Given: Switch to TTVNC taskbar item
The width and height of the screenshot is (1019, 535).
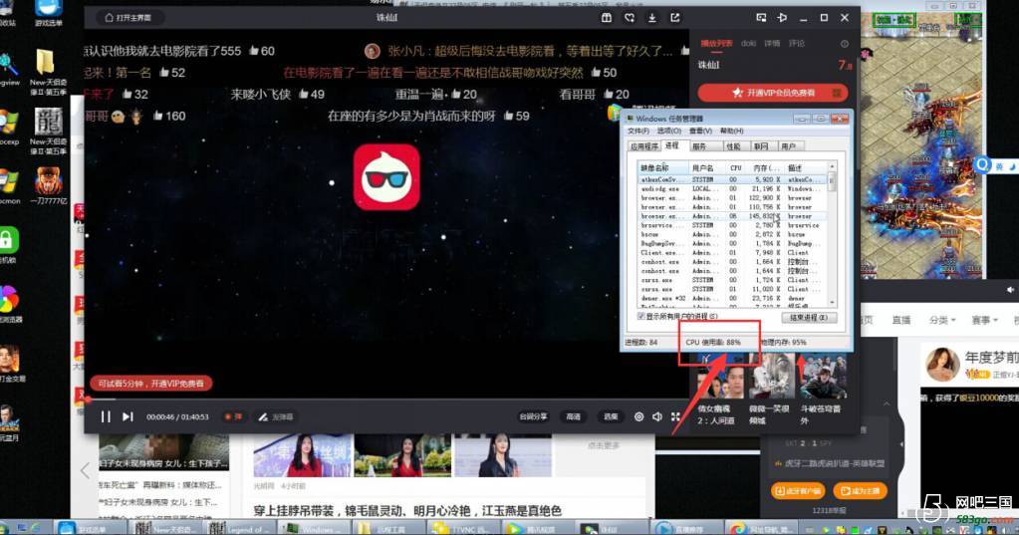Looking at the screenshot, I should [464, 528].
